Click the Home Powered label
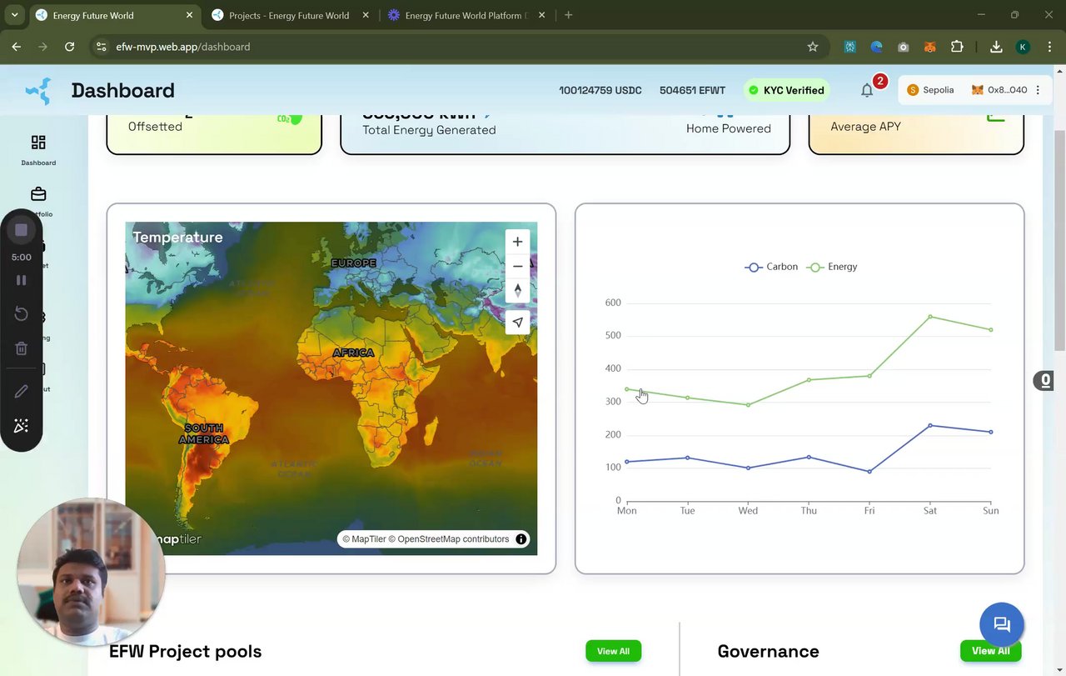 click(x=729, y=128)
